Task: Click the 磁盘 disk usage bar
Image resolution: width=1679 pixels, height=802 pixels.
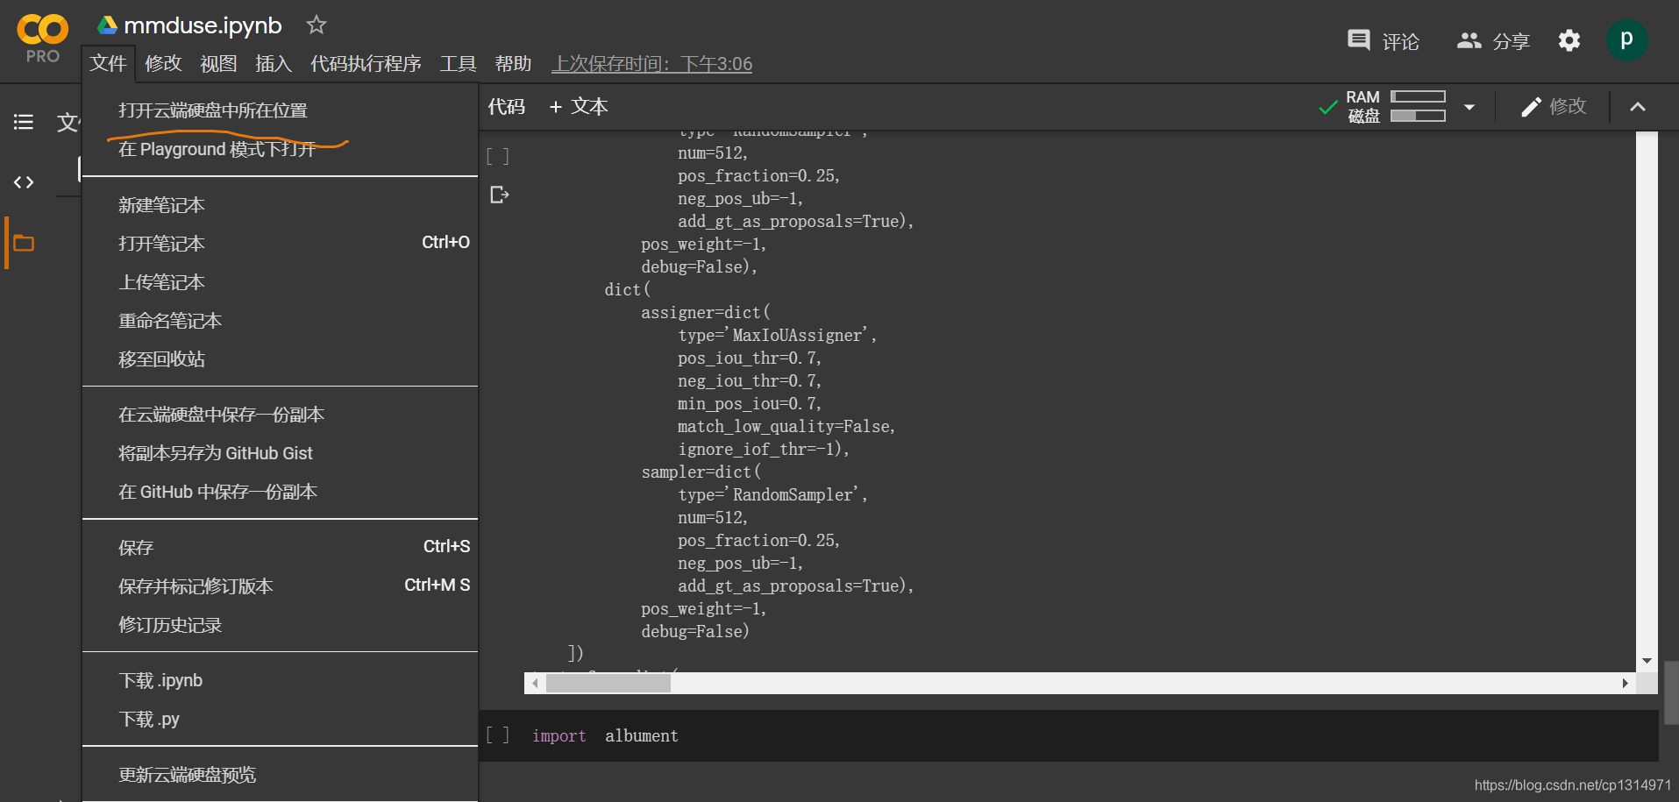Action: (1418, 116)
